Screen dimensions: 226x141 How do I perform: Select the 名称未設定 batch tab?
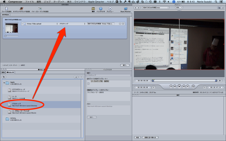[x=6, y=15]
